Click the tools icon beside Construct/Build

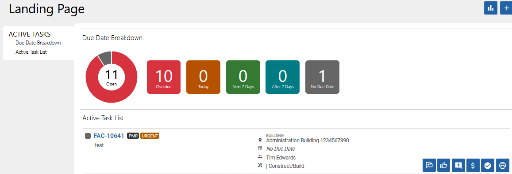[x=260, y=166]
